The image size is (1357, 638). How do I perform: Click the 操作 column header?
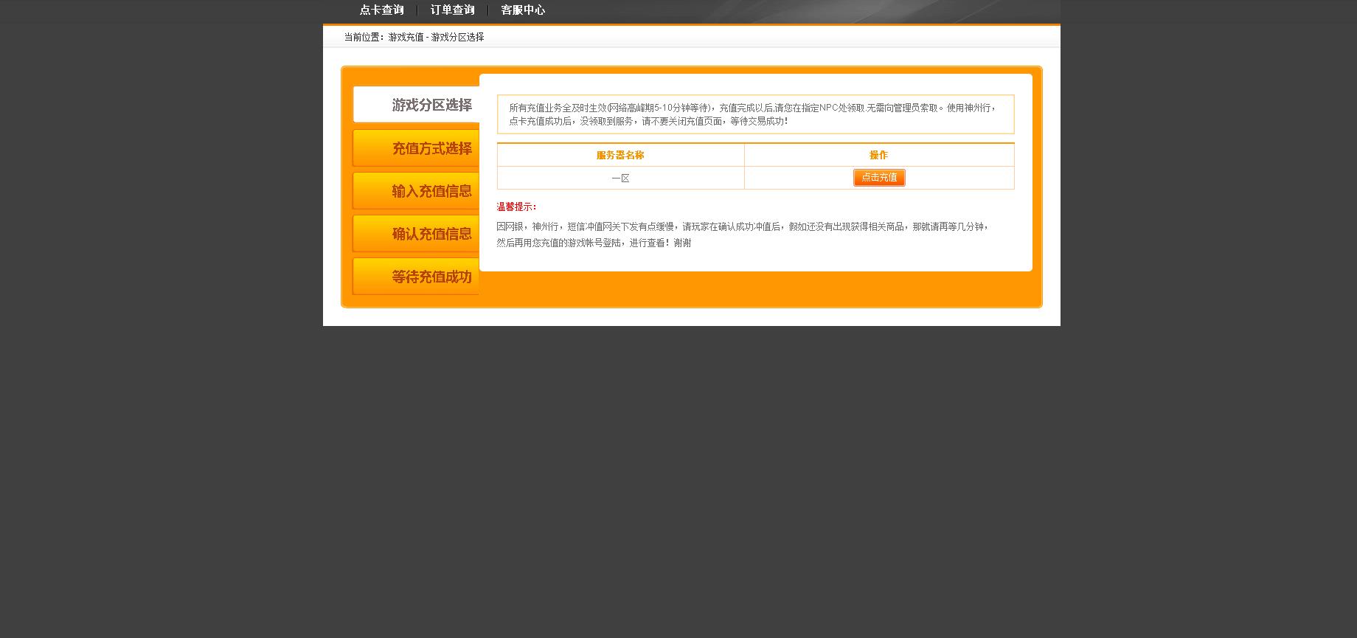point(879,155)
